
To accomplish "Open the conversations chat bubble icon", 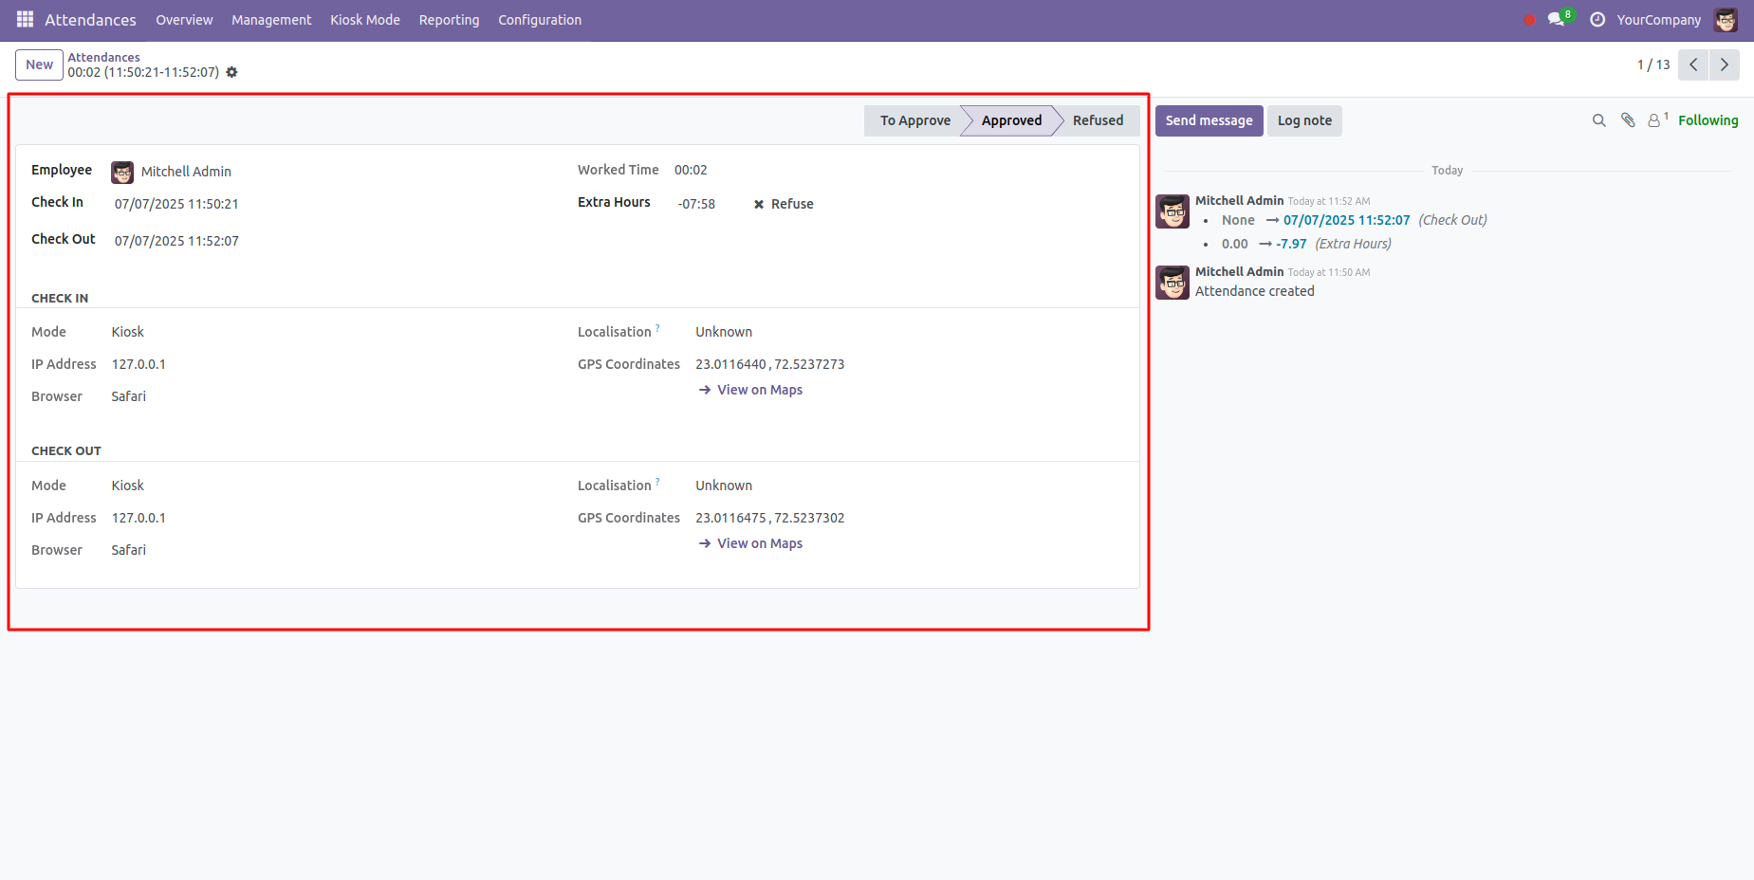I will pos(1556,19).
